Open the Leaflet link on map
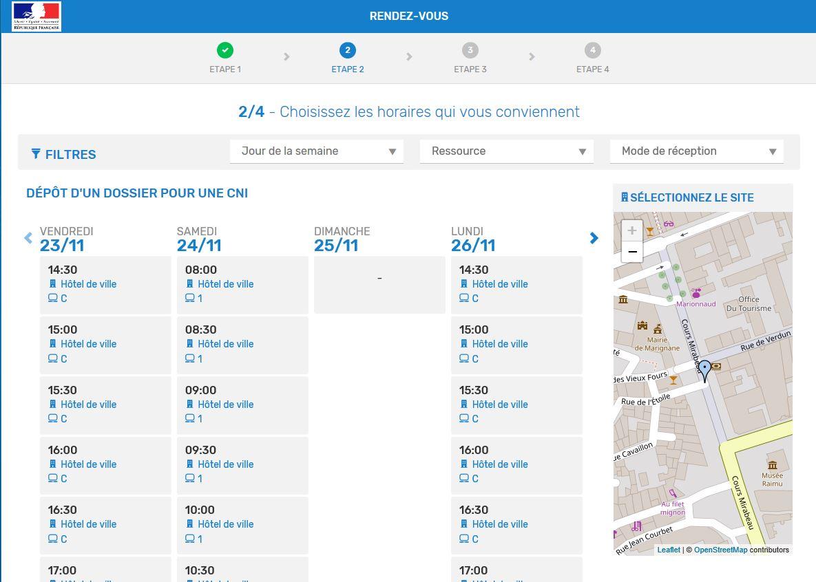The width and height of the screenshot is (816, 582). 668,550
